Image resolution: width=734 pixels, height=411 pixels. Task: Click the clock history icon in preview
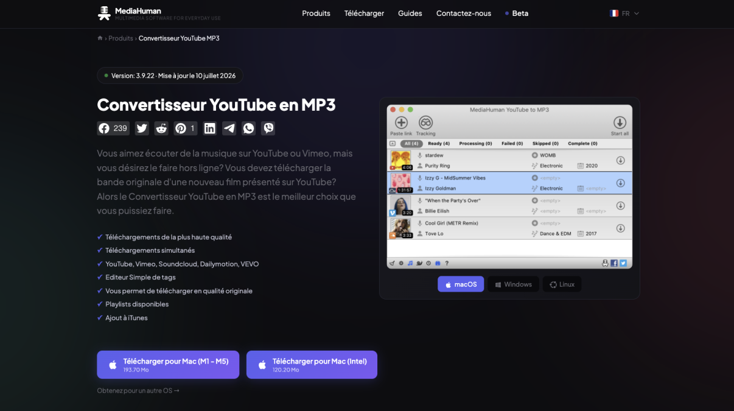pos(428,263)
